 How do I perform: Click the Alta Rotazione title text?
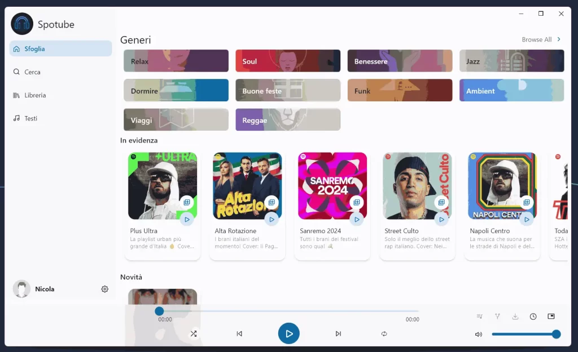(x=235, y=231)
